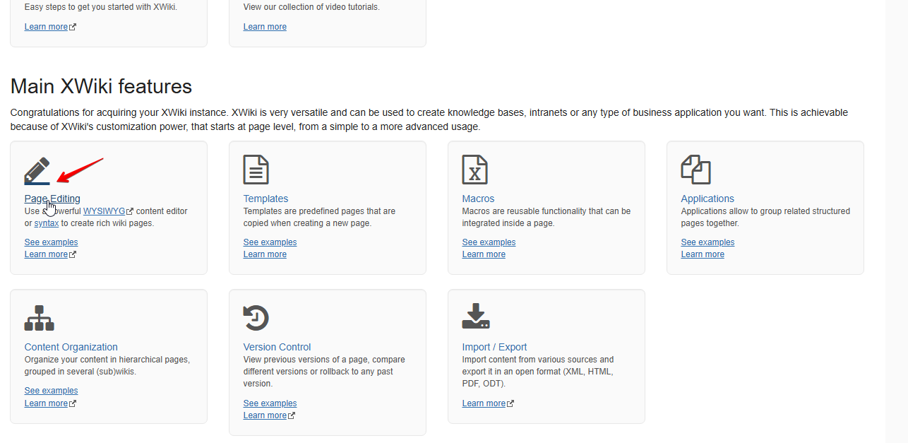Click the Version Control history icon
The height and width of the screenshot is (443, 908).
(x=256, y=318)
